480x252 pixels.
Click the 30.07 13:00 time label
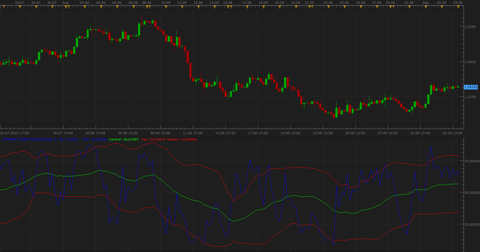pos(63,133)
